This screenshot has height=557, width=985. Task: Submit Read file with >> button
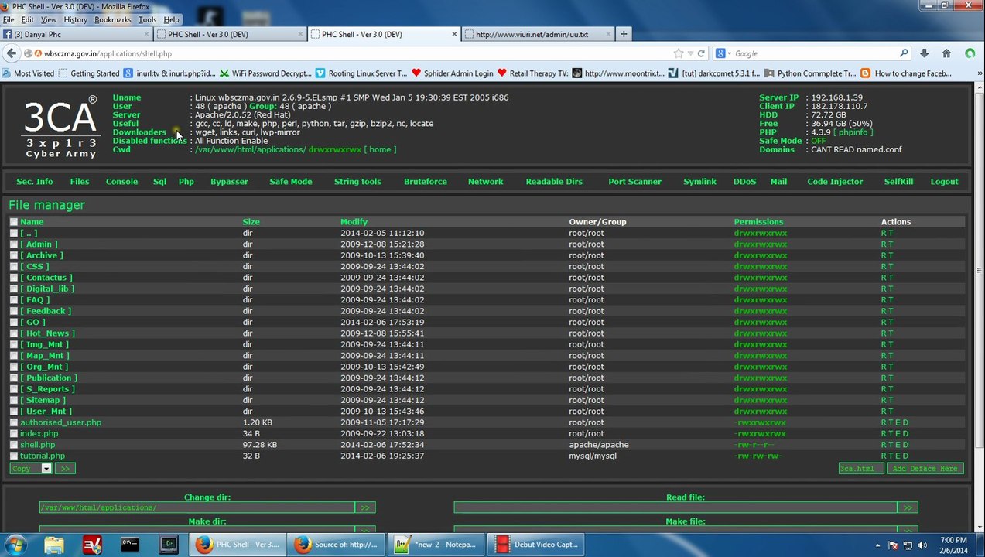(908, 507)
